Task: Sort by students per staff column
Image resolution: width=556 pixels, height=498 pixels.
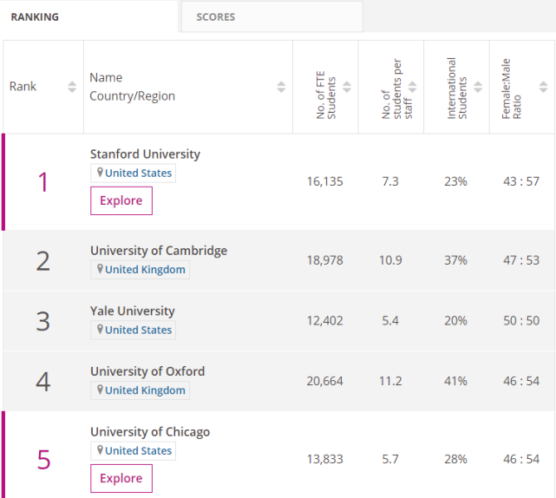Action: click(412, 87)
